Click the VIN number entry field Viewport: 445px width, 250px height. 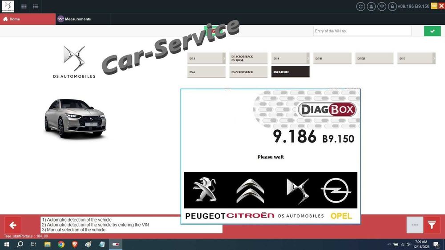(362, 31)
